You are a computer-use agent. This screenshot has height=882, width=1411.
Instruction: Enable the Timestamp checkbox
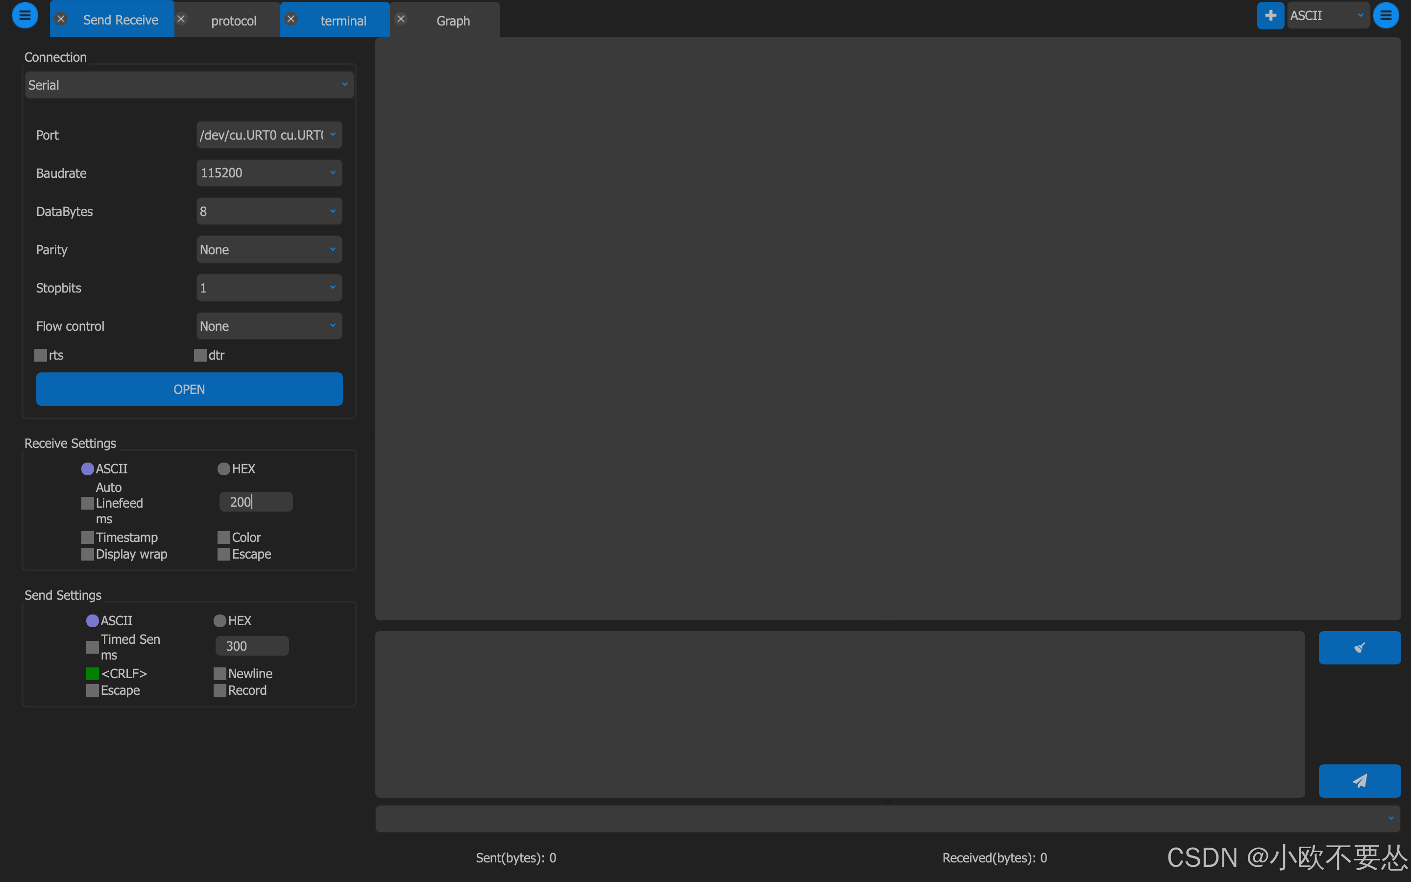tap(88, 537)
